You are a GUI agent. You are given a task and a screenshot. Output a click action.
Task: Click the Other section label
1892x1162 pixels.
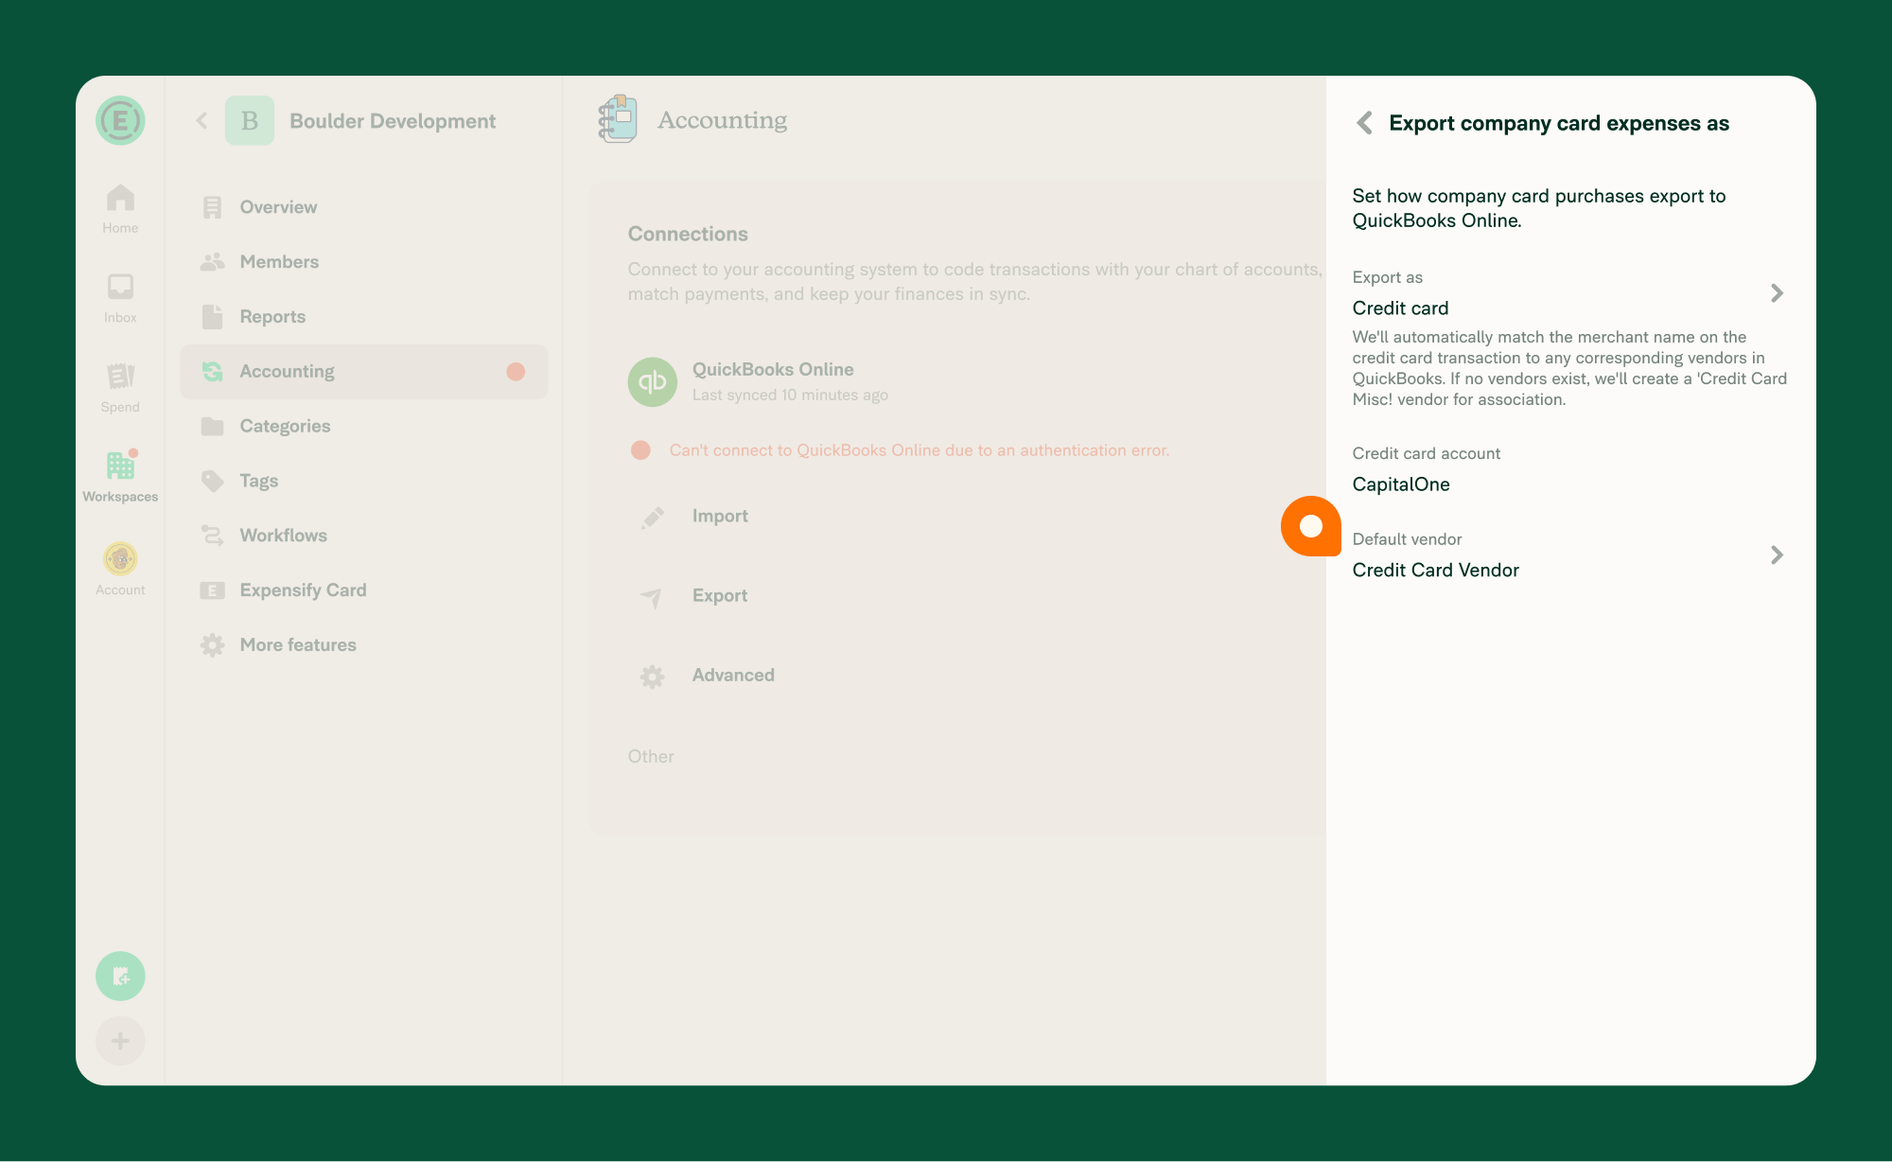(651, 757)
